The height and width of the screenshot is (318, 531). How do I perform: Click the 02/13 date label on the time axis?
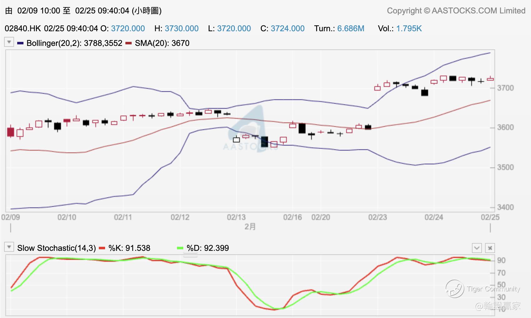236,217
